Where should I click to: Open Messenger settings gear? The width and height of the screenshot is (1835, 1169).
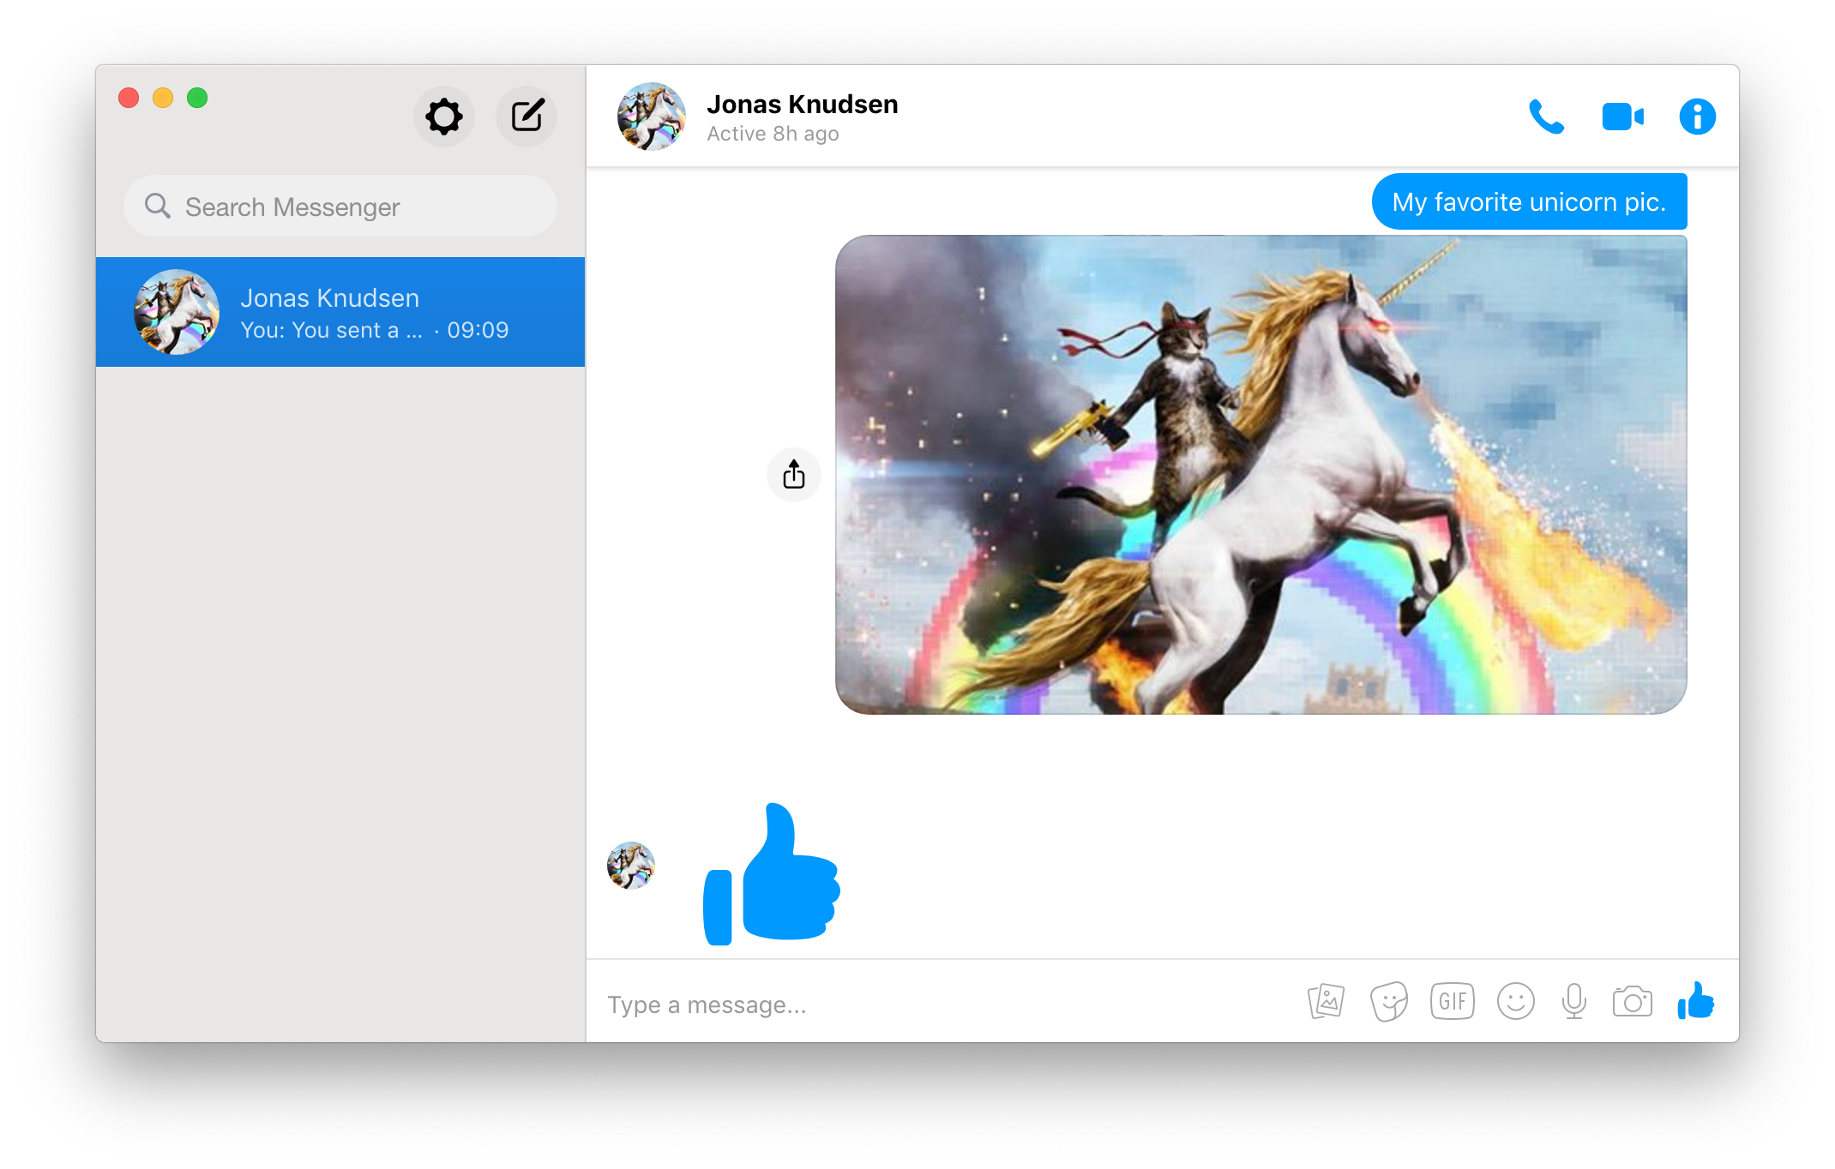click(444, 117)
